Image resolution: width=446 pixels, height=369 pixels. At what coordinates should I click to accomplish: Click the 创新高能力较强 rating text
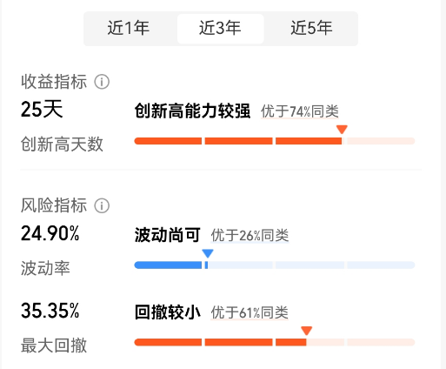tap(192, 111)
